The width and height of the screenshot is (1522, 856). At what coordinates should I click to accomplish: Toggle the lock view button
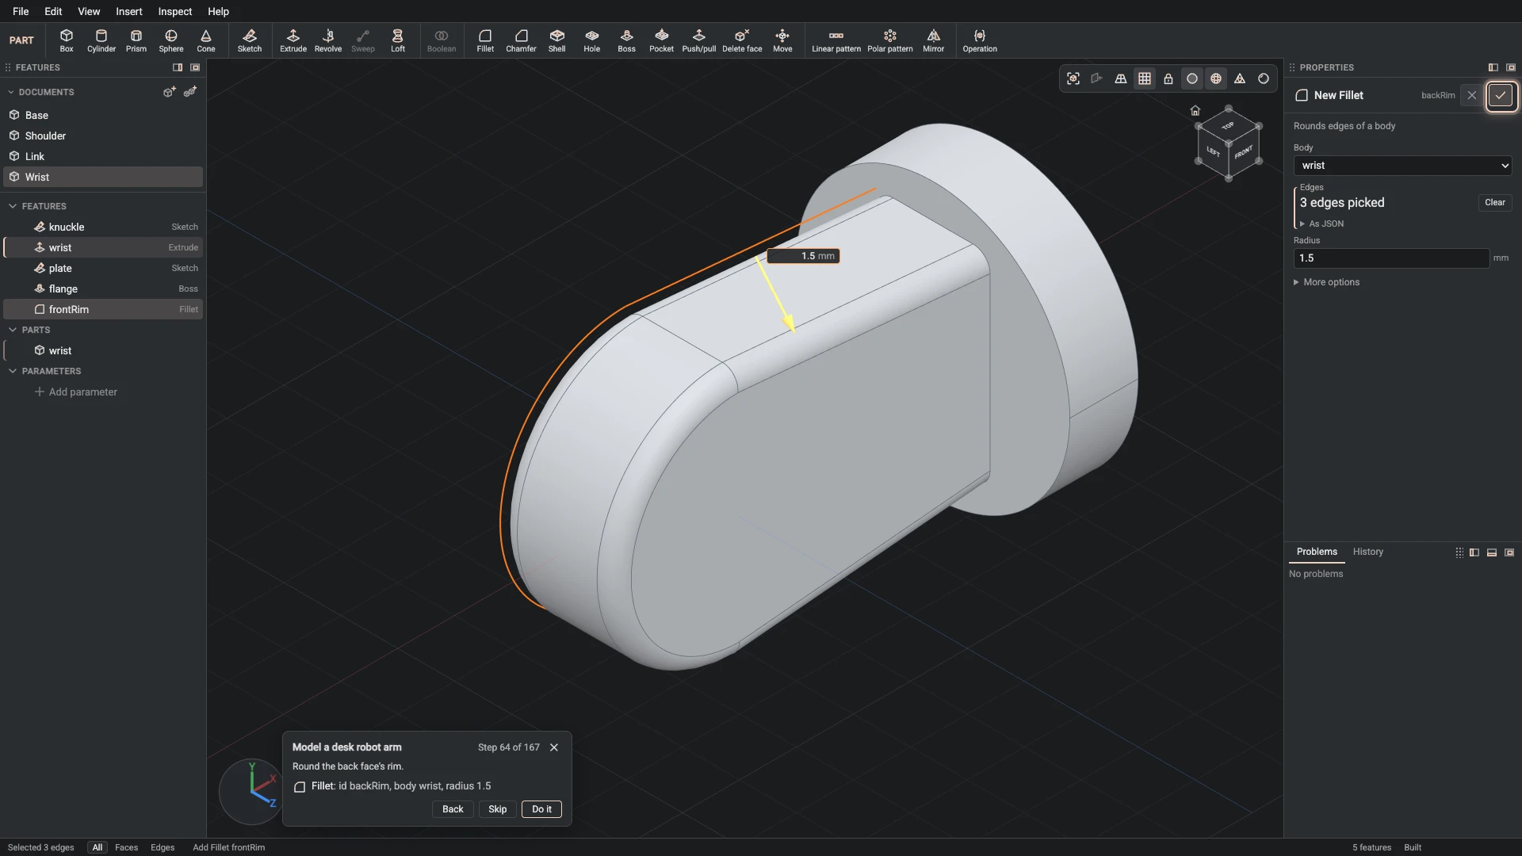[x=1168, y=78]
